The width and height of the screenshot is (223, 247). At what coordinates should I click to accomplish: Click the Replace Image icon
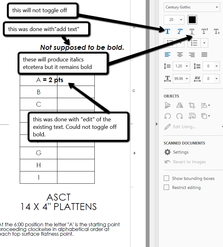[192, 116]
